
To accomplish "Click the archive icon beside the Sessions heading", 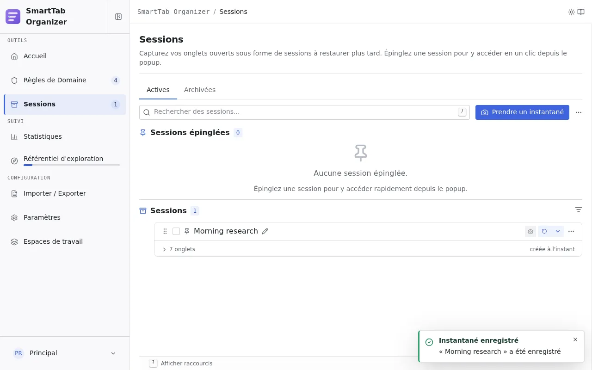I will (143, 211).
